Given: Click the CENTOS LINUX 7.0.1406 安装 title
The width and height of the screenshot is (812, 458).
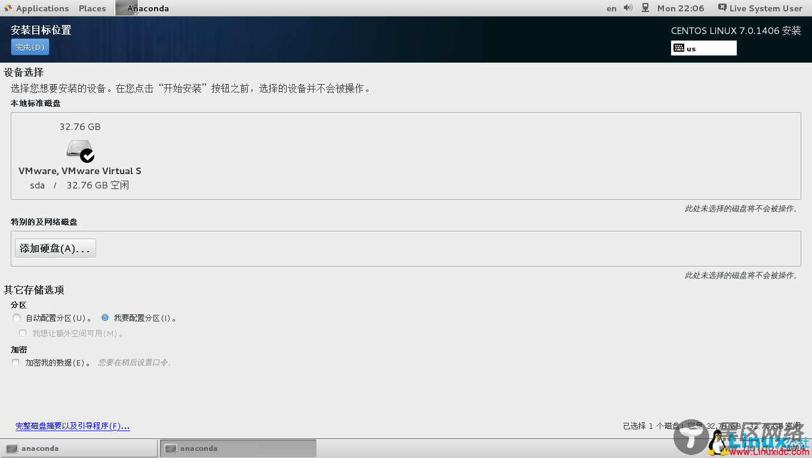Looking at the screenshot, I should [x=736, y=31].
